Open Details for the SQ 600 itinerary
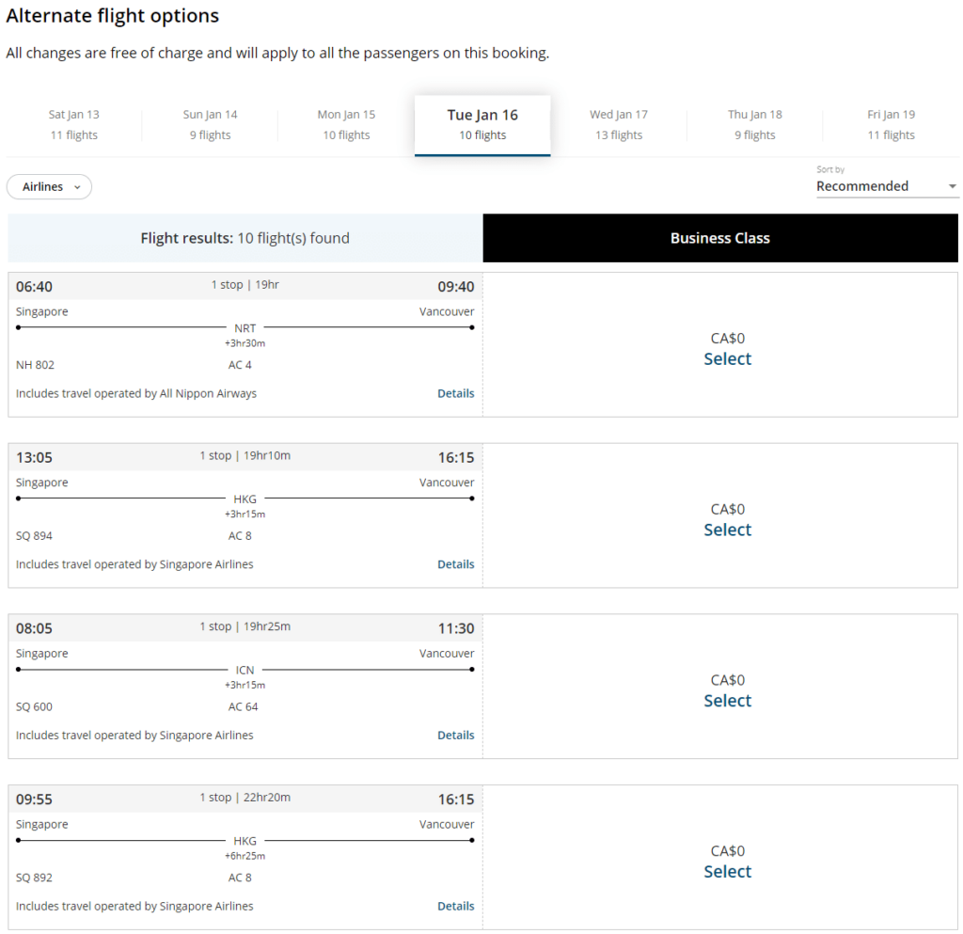The height and width of the screenshot is (934, 963). [x=455, y=735]
